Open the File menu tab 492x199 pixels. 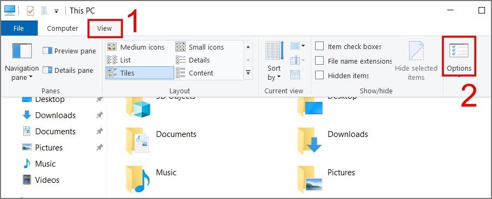coord(19,28)
